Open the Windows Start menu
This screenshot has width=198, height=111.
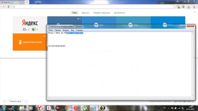click(4, 108)
